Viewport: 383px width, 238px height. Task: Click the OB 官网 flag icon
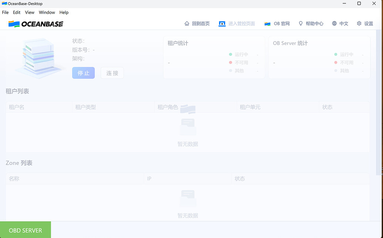(267, 23)
